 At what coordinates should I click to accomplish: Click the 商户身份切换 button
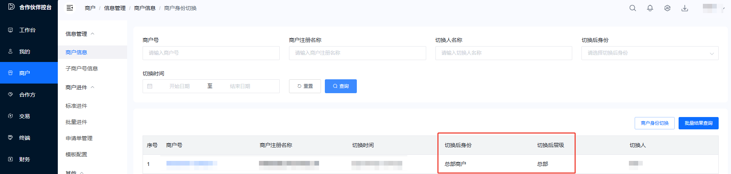654,123
